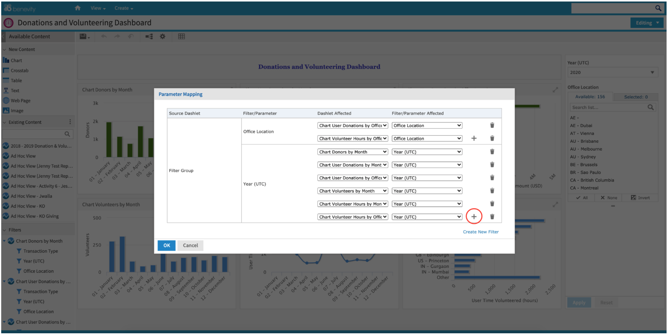Invert selection in Office Location filter

(x=640, y=198)
